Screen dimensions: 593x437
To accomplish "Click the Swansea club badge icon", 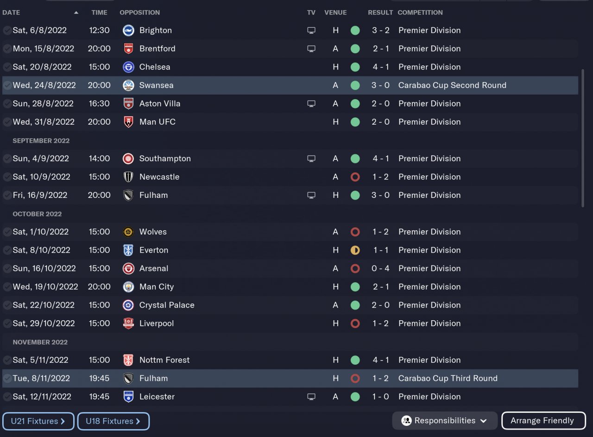I will click(x=128, y=85).
